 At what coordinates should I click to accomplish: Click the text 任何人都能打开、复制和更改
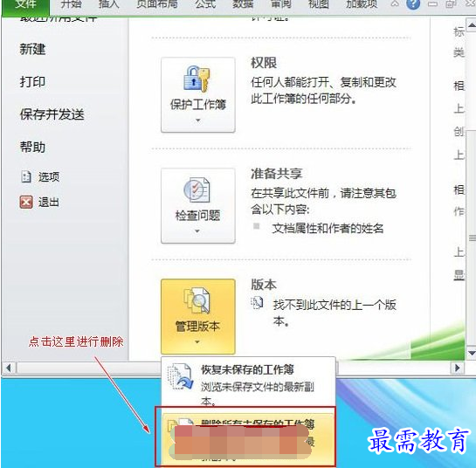324,82
